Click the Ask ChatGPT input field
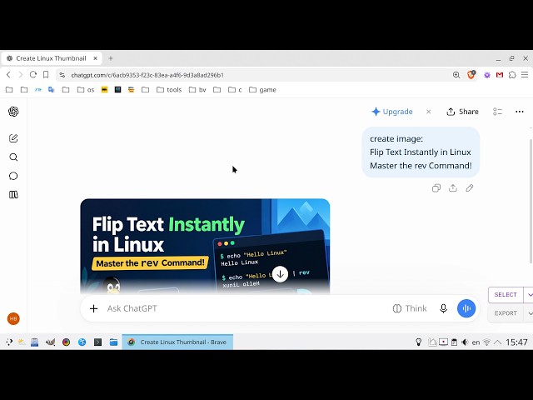Viewport: 533px width, 400px height. pyautogui.click(x=247, y=308)
